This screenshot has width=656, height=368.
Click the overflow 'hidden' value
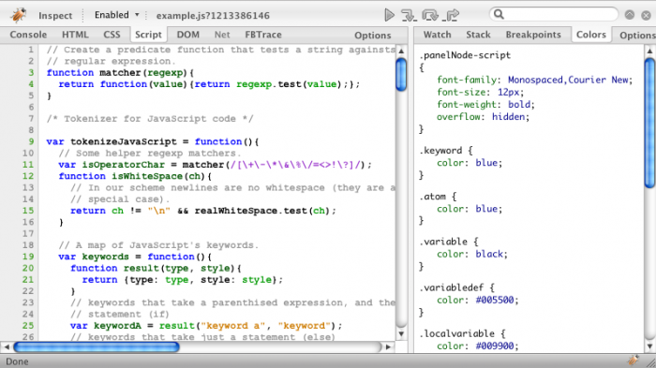coord(509,117)
